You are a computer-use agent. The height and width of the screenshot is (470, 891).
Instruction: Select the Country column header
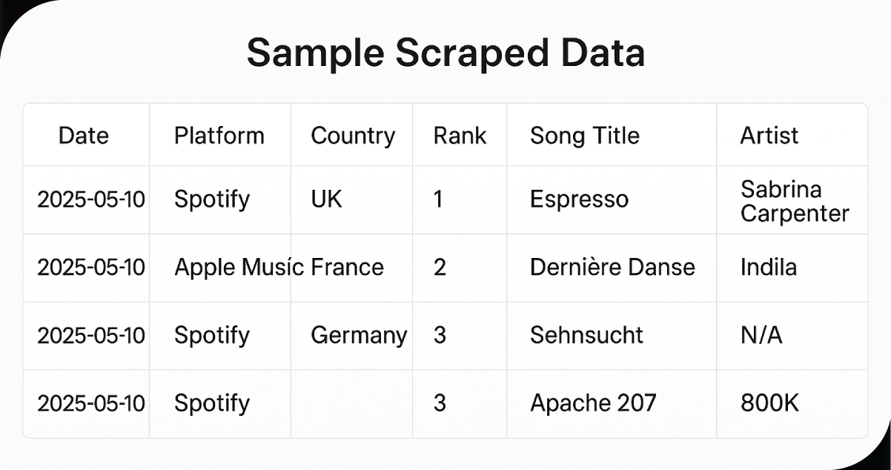(353, 136)
